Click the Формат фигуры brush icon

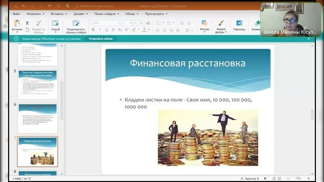(x=221, y=23)
